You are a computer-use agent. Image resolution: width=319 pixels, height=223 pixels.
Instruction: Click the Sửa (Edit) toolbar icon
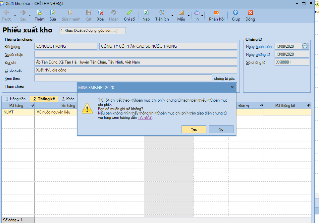click(53, 13)
